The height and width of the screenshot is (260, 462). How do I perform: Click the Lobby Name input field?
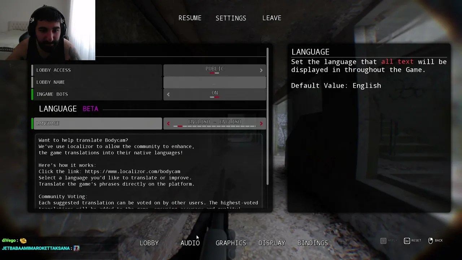[x=215, y=82]
